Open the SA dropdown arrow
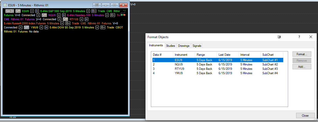 click(x=12, y=11)
